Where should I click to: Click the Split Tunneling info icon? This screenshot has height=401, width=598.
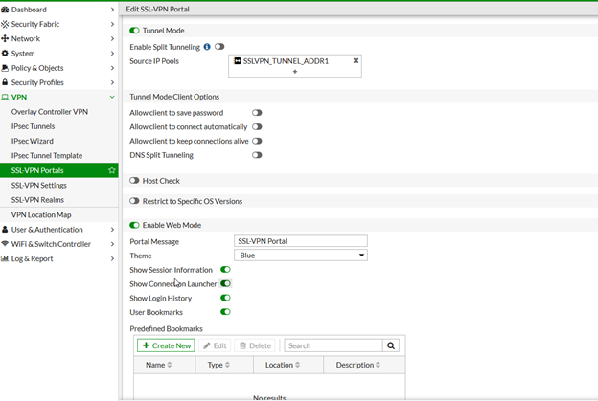[x=207, y=46]
